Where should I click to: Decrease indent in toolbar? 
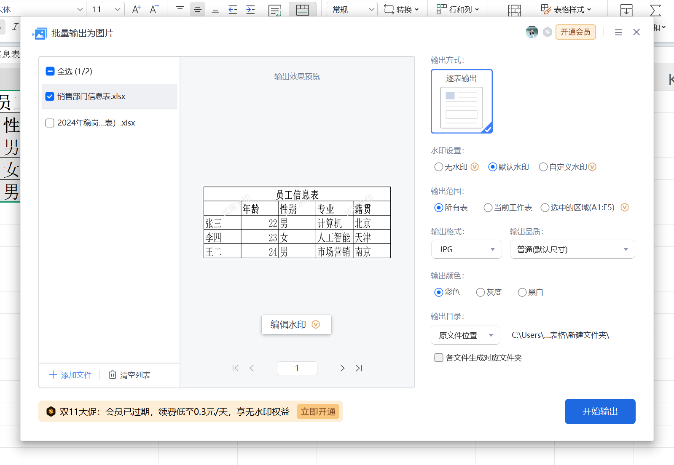point(233,9)
